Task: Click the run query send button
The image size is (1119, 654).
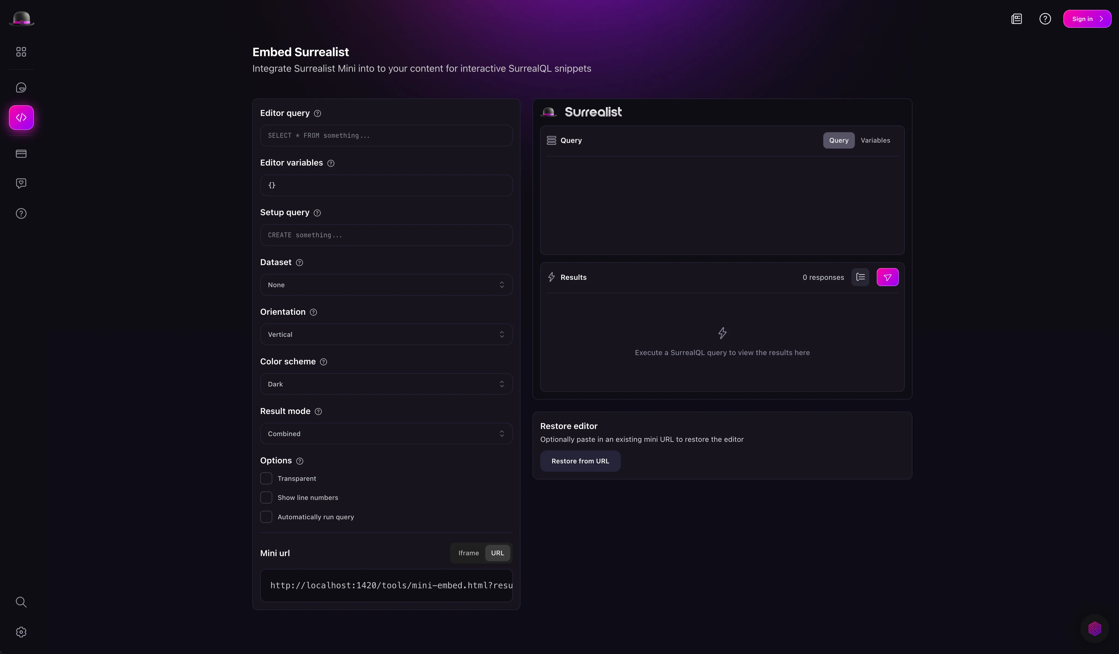Action: coord(887,277)
